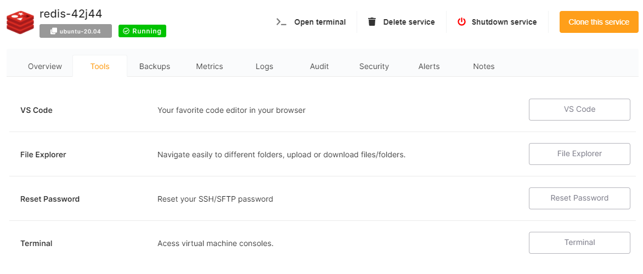
Task: View the Logs tab
Action: coord(264,66)
